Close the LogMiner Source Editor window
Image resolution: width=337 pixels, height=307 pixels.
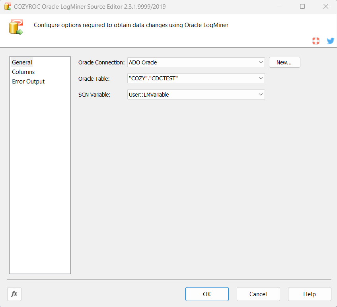(x=326, y=6)
